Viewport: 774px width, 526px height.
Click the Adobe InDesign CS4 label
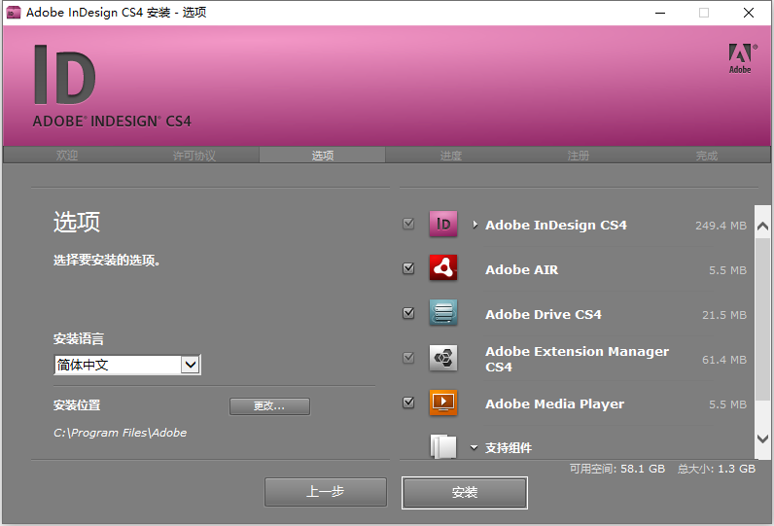tap(556, 225)
